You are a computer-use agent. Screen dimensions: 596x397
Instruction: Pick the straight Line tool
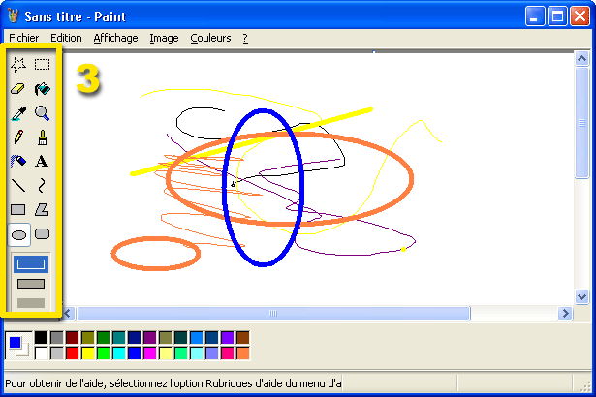click(x=18, y=186)
